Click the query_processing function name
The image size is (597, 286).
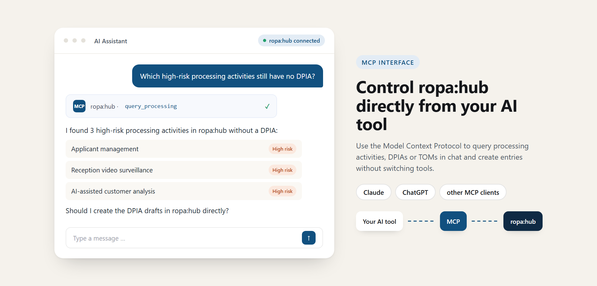pyautogui.click(x=151, y=106)
